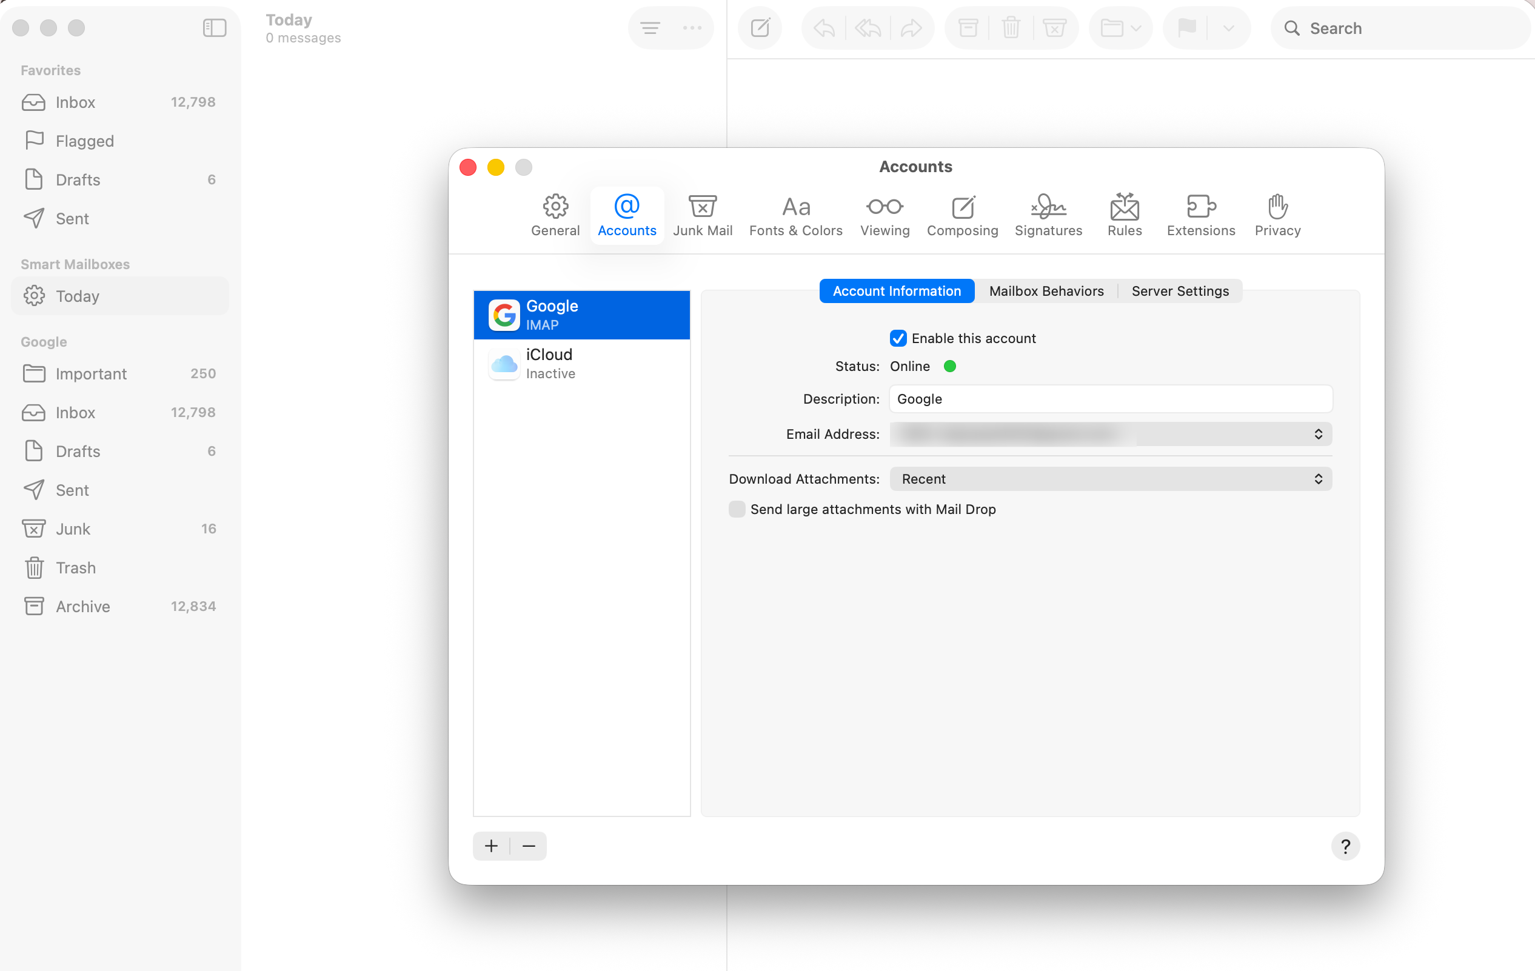This screenshot has height=971, width=1535.
Task: Open the Signatures pane
Action: point(1048,215)
